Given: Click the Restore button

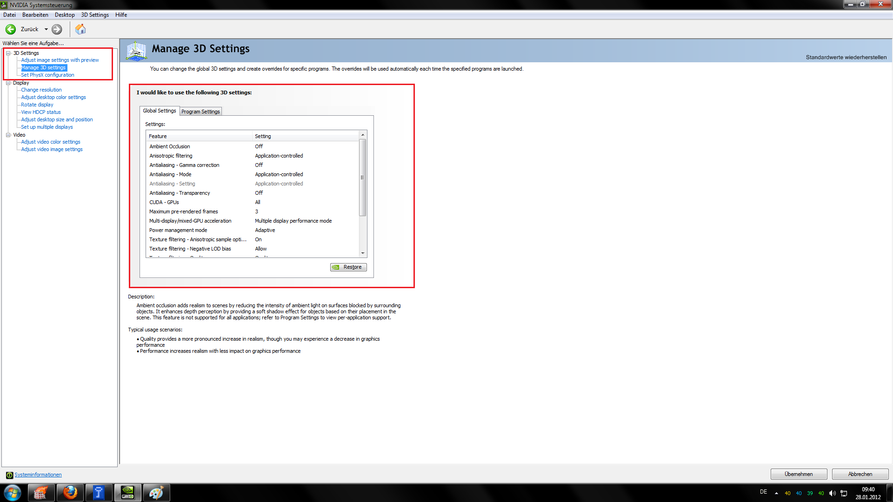Looking at the screenshot, I should [x=348, y=267].
